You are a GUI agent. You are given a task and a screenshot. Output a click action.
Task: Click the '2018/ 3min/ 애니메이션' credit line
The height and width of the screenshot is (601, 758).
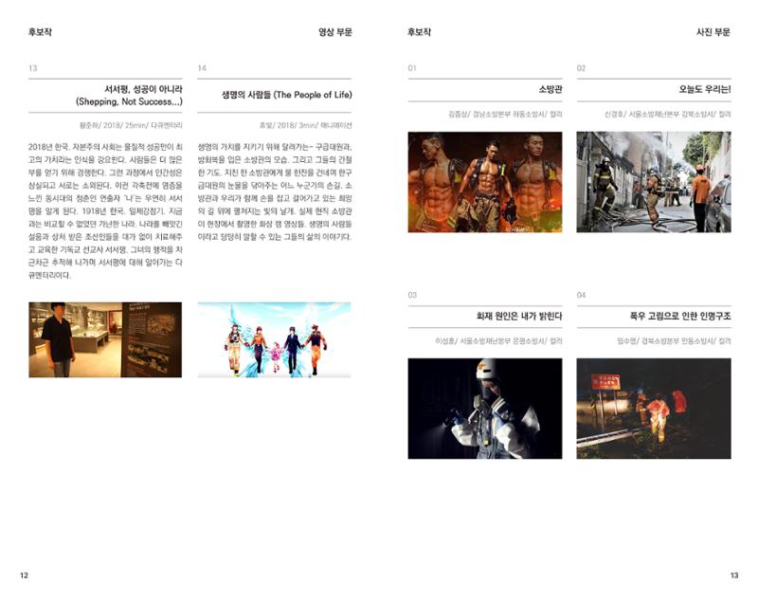[x=305, y=125]
